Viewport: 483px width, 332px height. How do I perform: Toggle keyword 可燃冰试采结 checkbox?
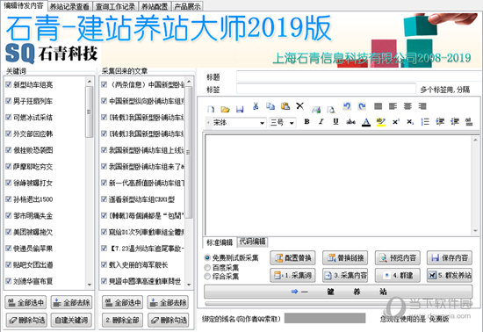pyautogui.click(x=9, y=118)
